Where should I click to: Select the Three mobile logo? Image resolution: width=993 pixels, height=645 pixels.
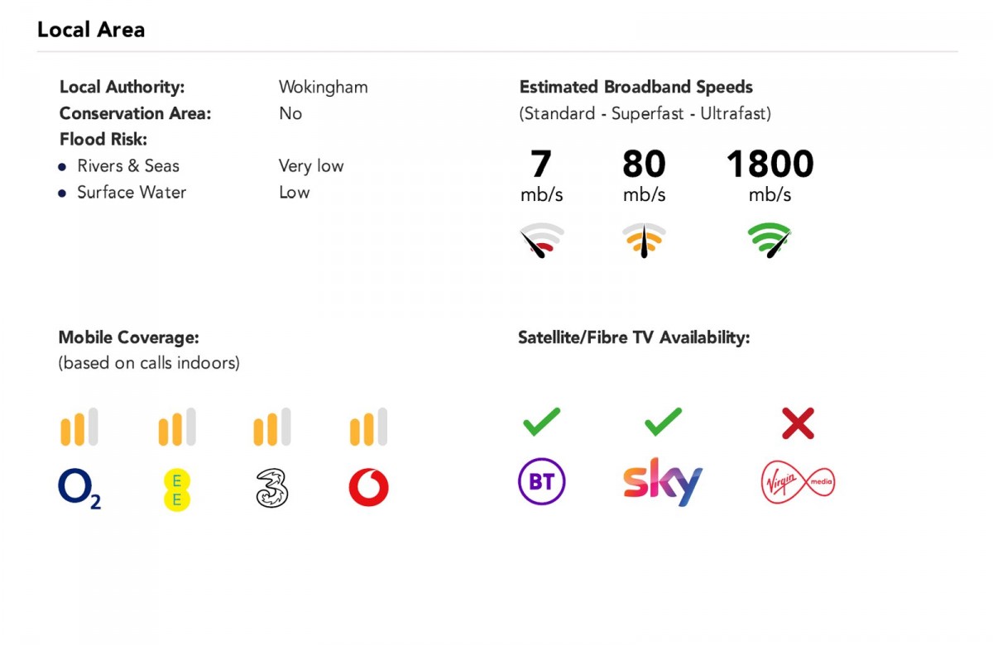272,488
